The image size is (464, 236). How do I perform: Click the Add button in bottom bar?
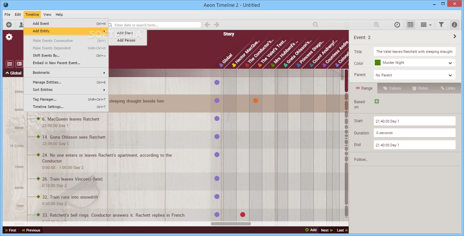(x=311, y=230)
